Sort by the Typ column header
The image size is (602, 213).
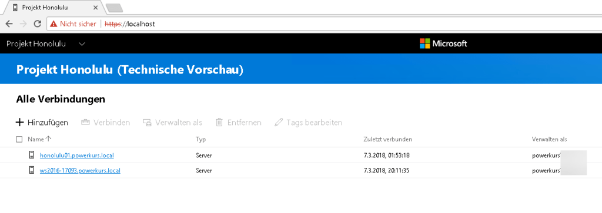coord(201,140)
